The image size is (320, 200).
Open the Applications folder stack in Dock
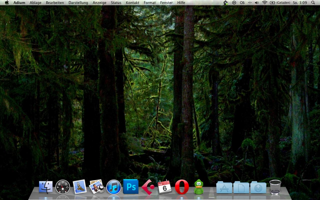coord(224,187)
